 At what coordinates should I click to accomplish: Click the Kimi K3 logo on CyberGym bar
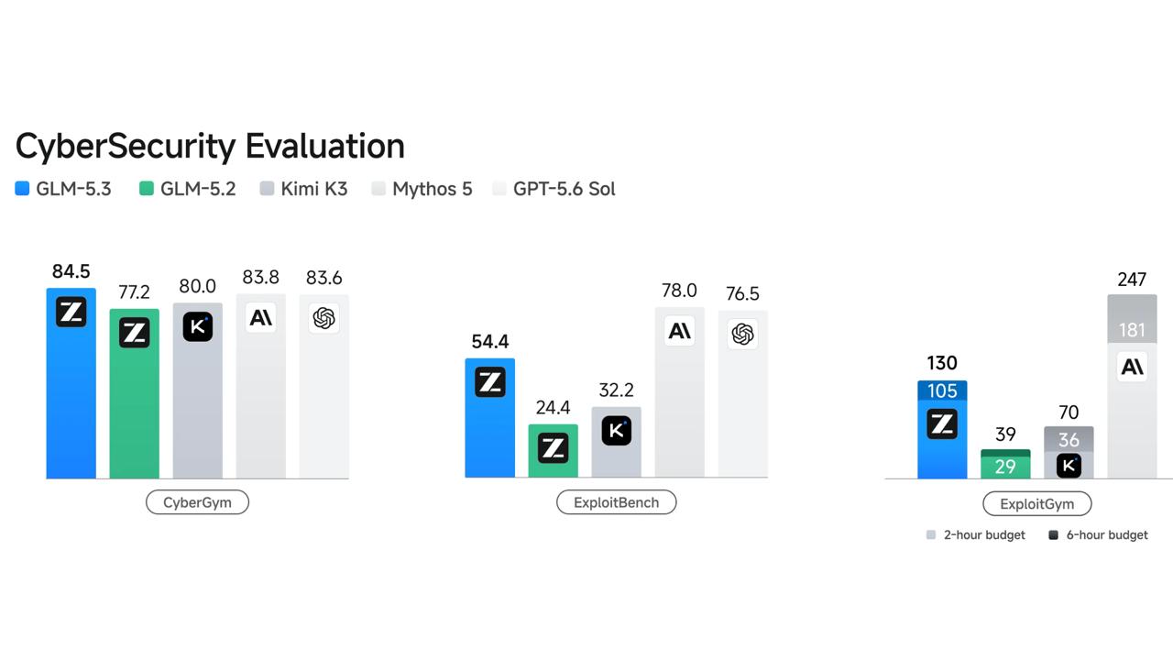coord(198,327)
